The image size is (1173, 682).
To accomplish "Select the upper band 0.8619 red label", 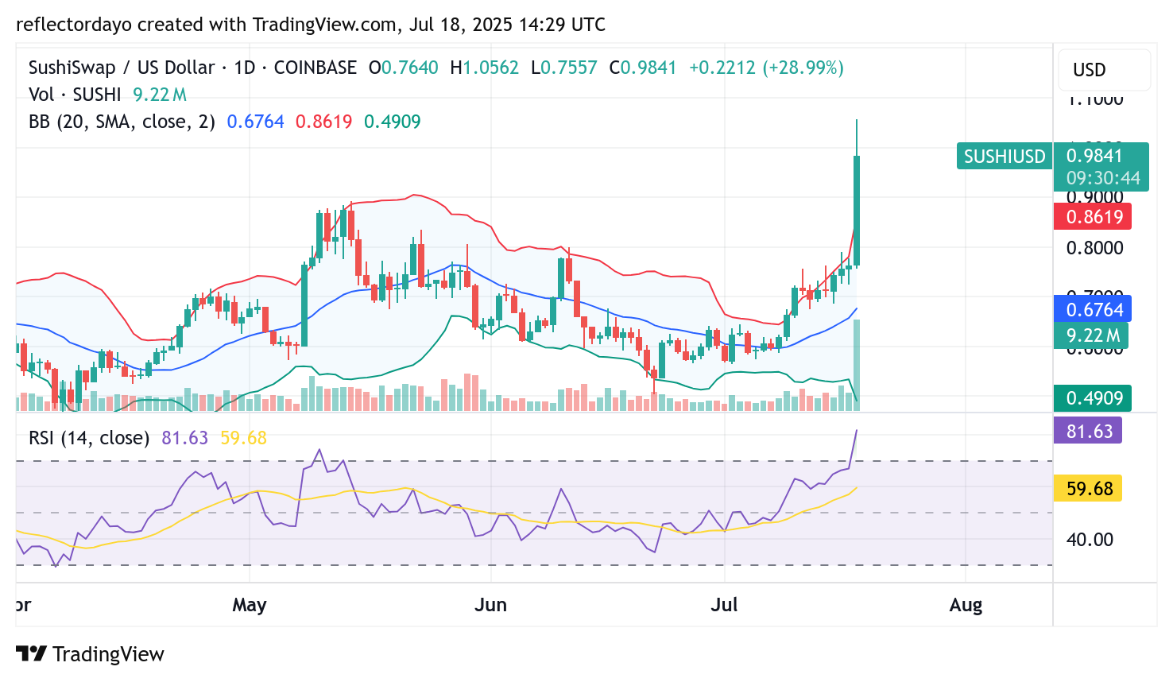I will 1093,217.
